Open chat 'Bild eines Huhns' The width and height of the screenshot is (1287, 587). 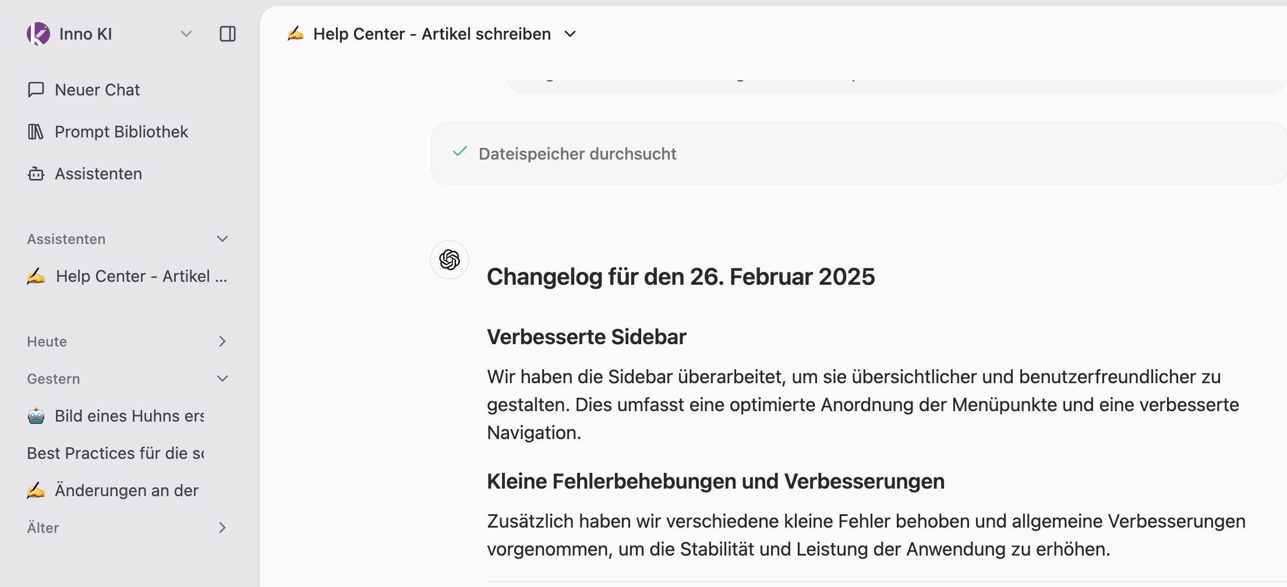(129, 416)
